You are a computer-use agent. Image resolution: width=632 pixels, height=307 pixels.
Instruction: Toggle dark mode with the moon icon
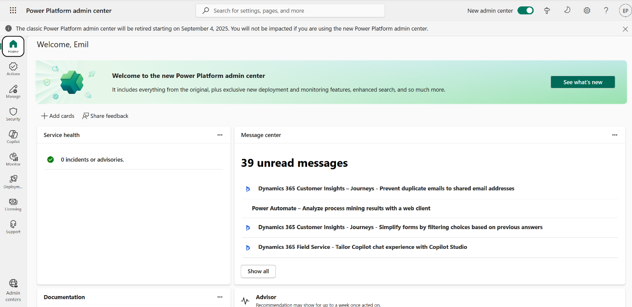point(567,10)
